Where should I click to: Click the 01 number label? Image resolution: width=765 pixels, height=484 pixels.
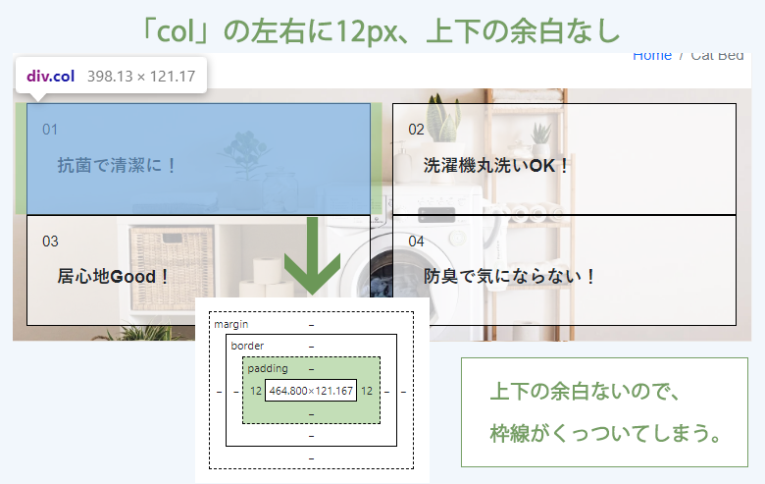pos(51,130)
